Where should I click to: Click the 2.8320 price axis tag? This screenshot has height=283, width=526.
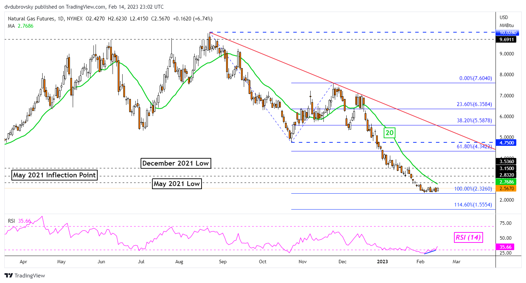506,175
